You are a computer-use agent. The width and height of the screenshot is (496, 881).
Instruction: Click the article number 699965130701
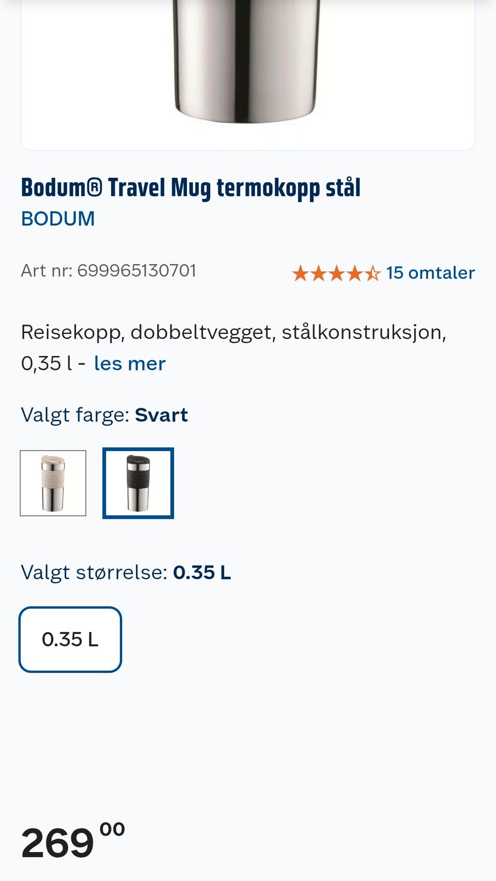point(109,270)
